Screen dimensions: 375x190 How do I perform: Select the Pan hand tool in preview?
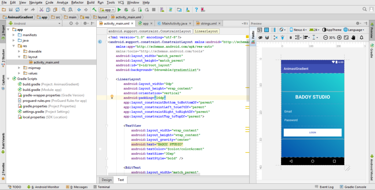[353, 37]
